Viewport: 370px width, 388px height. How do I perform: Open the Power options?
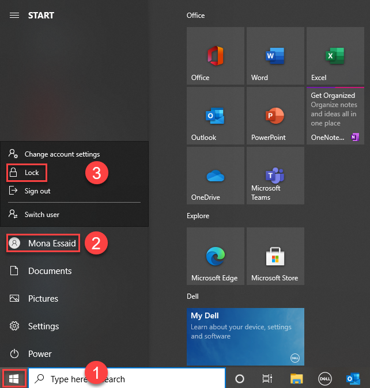[x=74, y=354]
